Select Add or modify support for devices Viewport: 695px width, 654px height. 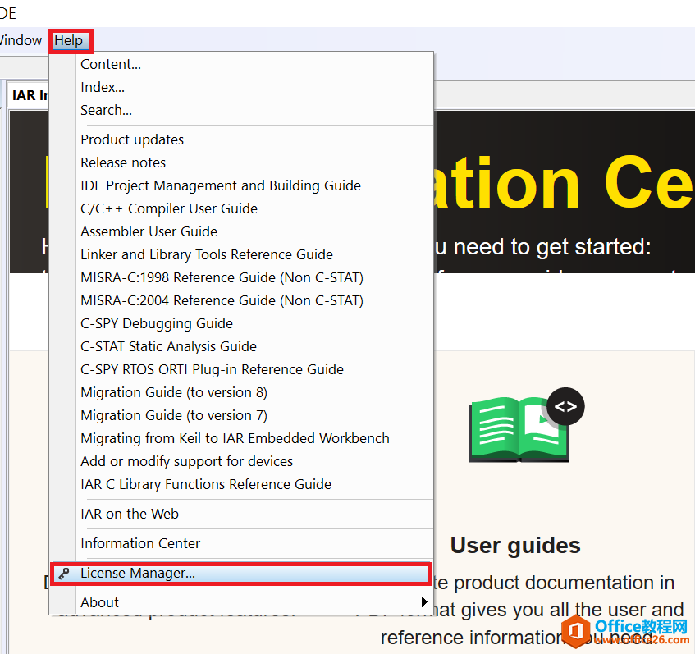point(241,462)
